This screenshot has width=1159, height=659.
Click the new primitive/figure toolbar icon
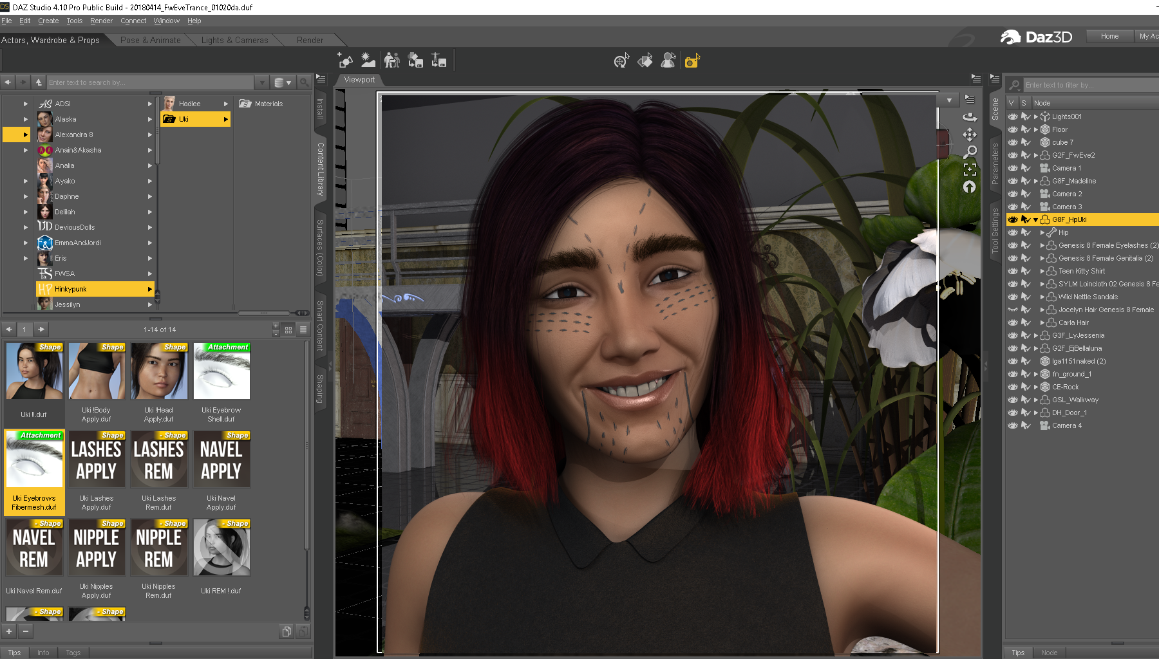pyautogui.click(x=346, y=60)
